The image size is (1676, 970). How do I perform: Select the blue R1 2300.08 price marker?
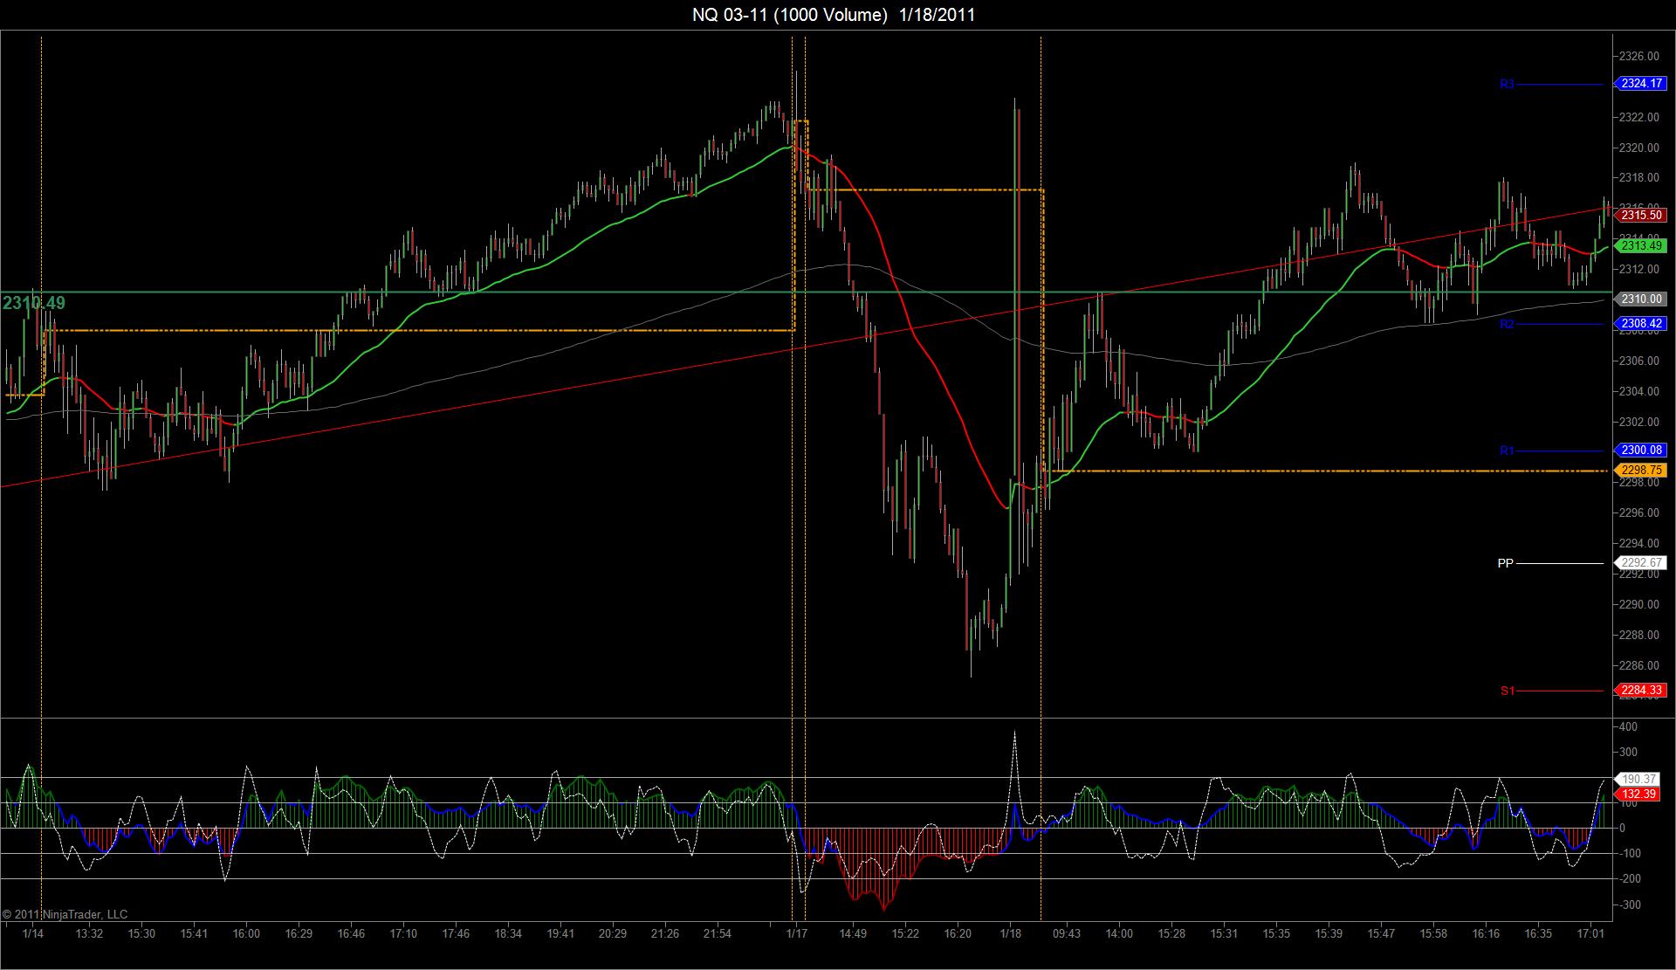click(1642, 451)
